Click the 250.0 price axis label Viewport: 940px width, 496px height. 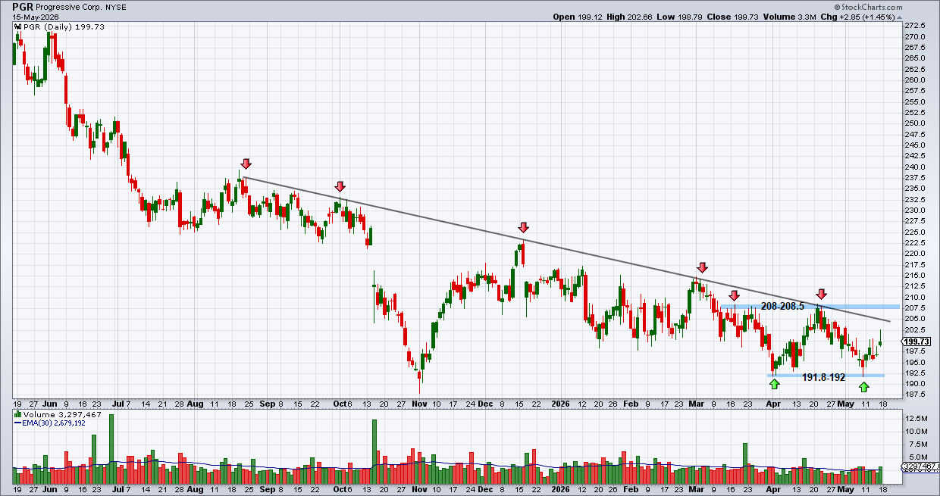point(913,123)
